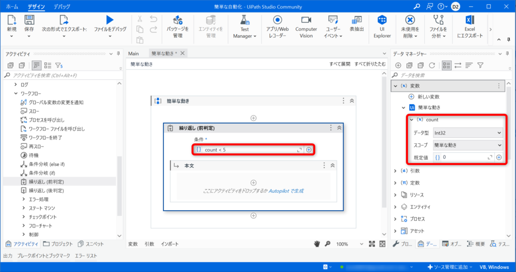Collapse the 繰り返し (前判定) activity
The image size is (516, 272).
[339, 128]
